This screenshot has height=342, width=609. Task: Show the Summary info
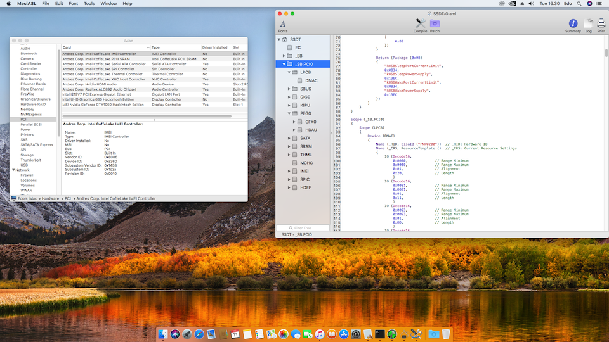coord(573,25)
